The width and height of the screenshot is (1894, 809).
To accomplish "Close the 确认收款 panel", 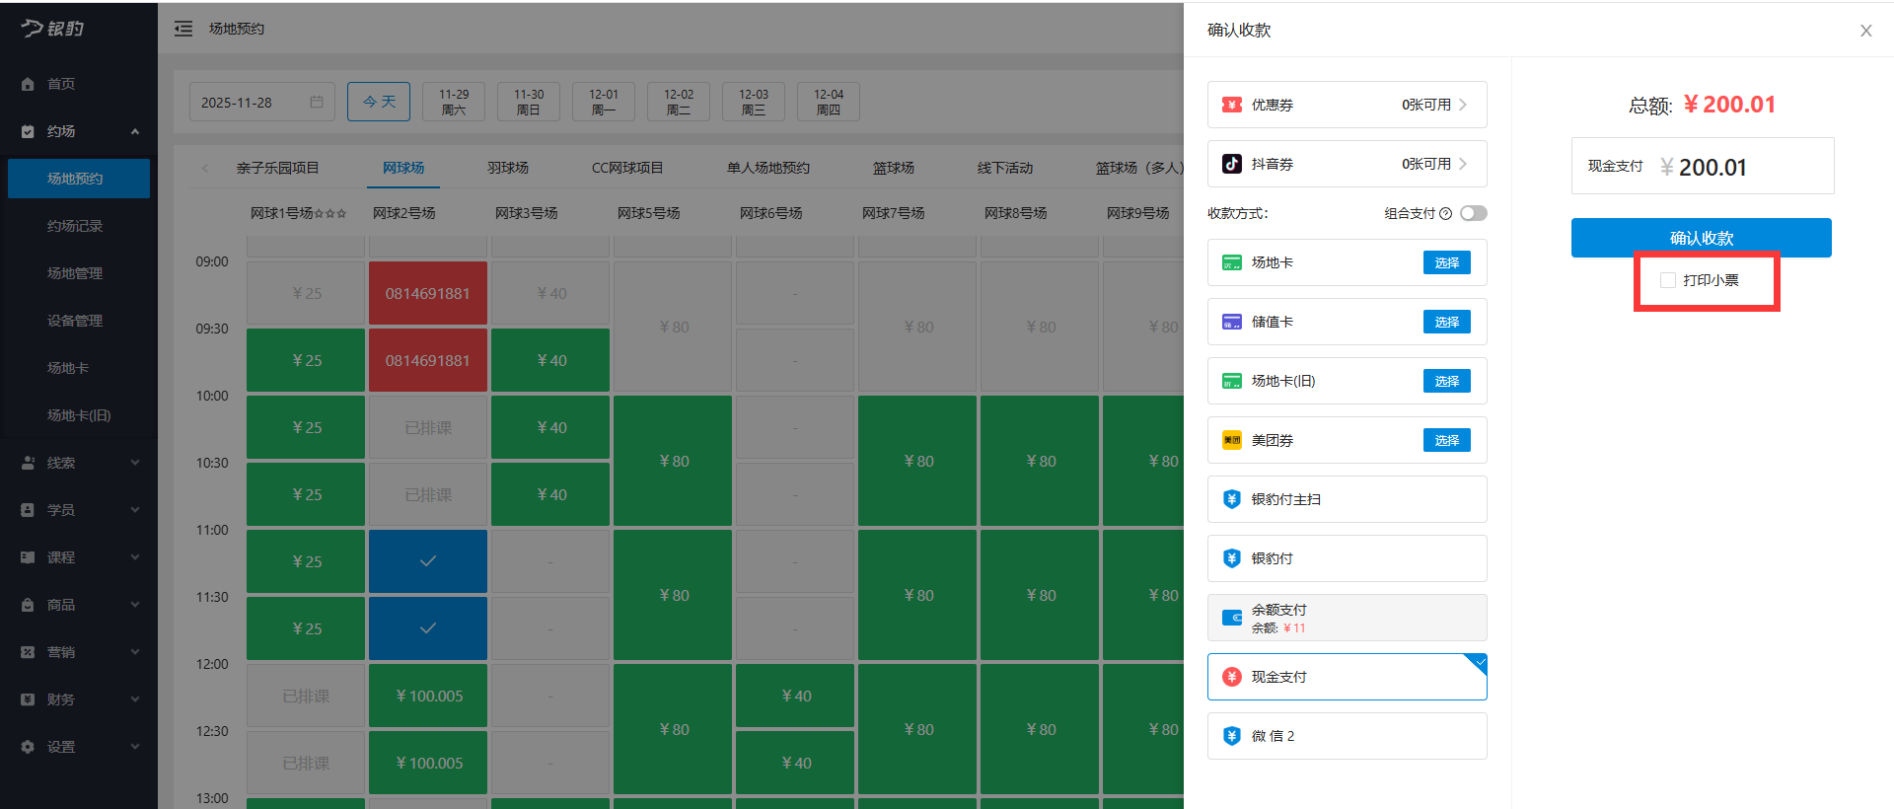I will point(1865,31).
